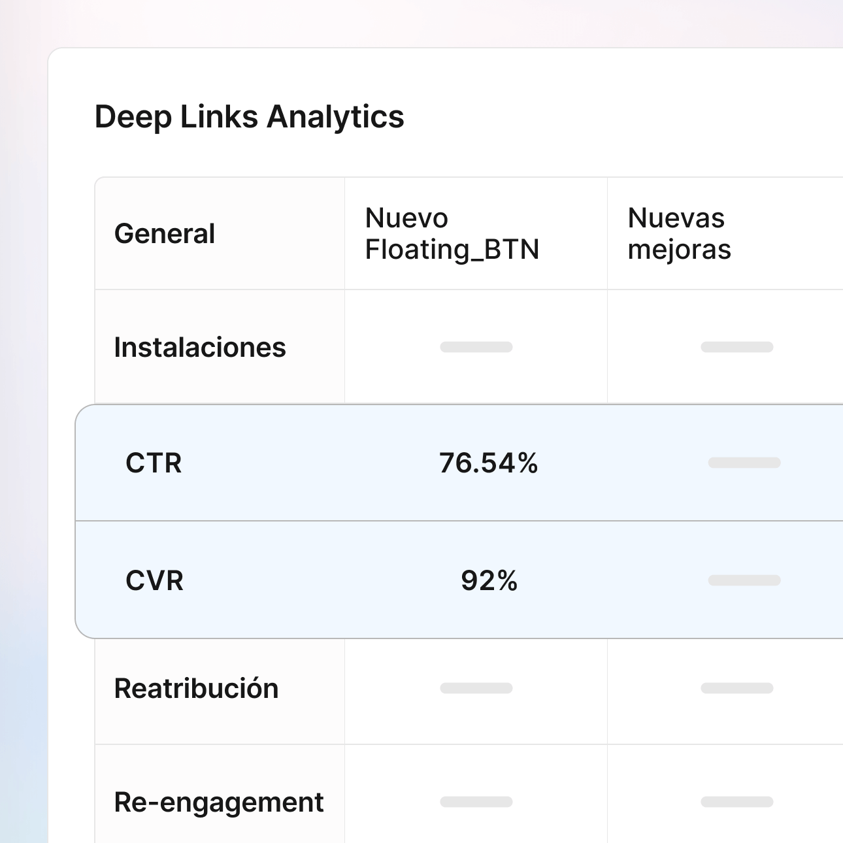The image size is (843, 843).
Task: Select the CVR row label
Action: [154, 581]
